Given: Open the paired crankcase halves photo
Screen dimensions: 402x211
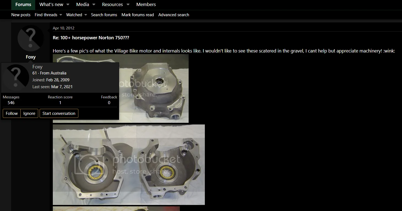Looking at the screenshot, I should [129, 164].
